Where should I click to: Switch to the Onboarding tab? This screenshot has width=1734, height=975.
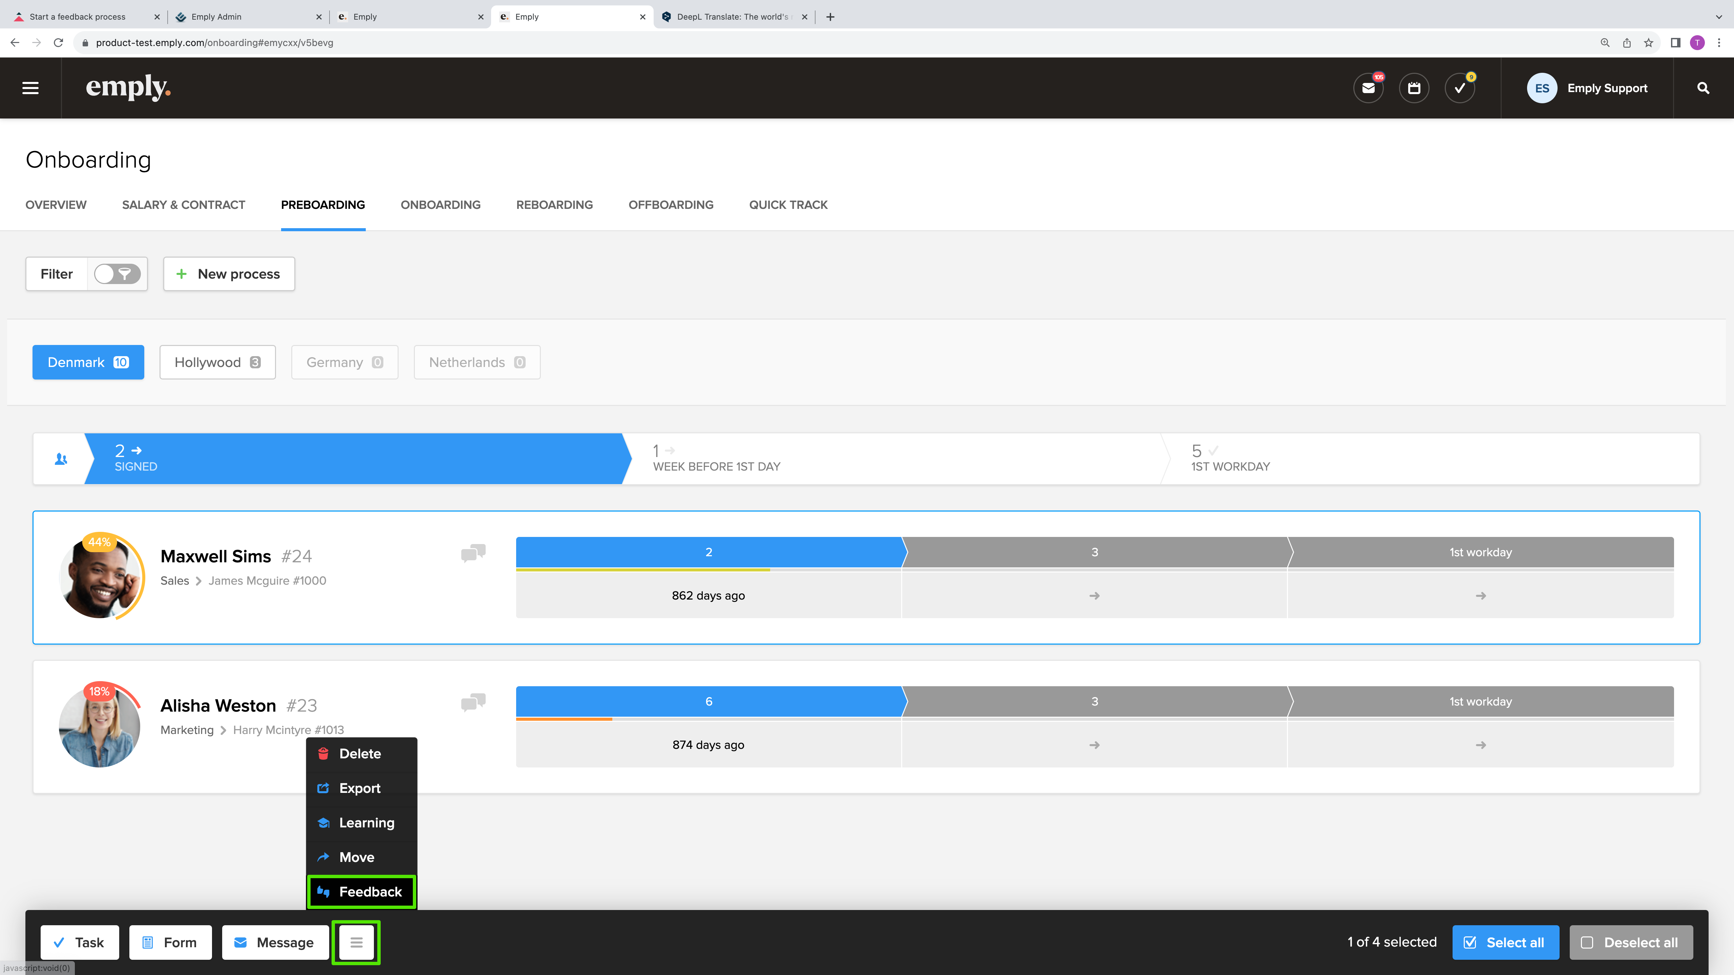(440, 204)
